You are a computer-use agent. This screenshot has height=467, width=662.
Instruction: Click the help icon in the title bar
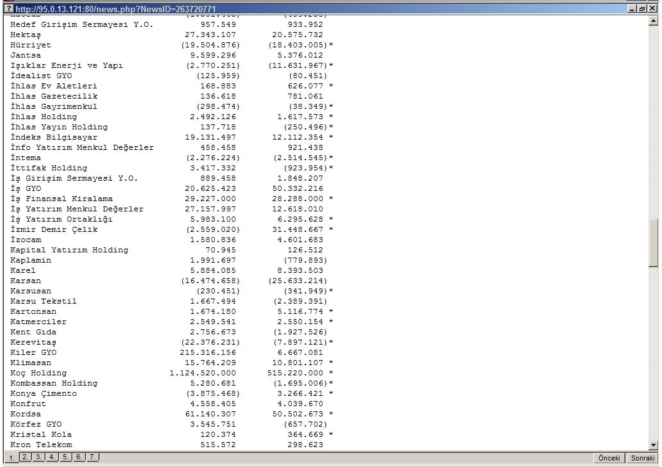[9, 8]
